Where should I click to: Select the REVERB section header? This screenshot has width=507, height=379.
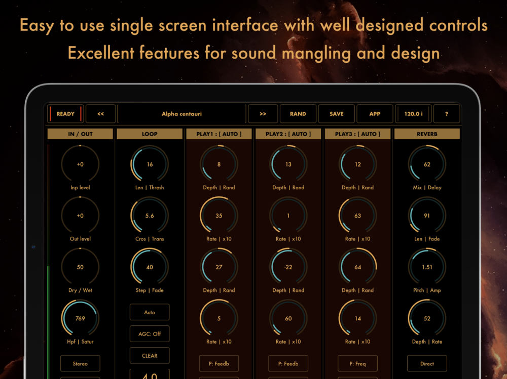[427, 134]
